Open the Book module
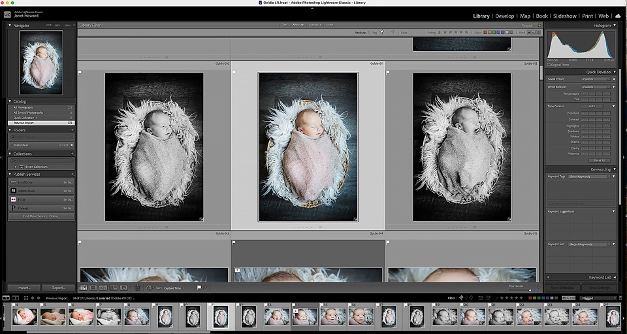 542,16
